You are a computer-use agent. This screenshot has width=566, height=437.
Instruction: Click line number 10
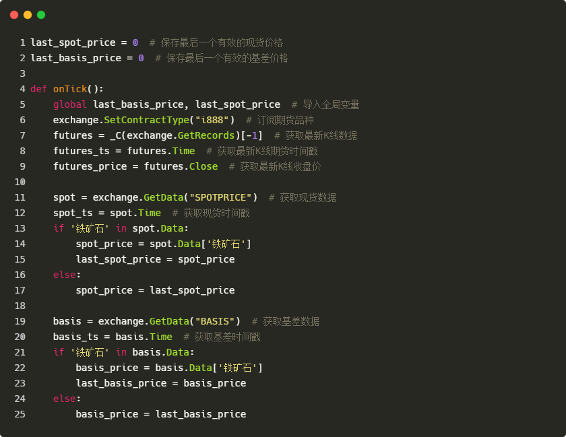20,182
